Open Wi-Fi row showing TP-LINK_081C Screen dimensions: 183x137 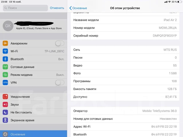[x=33, y=51]
